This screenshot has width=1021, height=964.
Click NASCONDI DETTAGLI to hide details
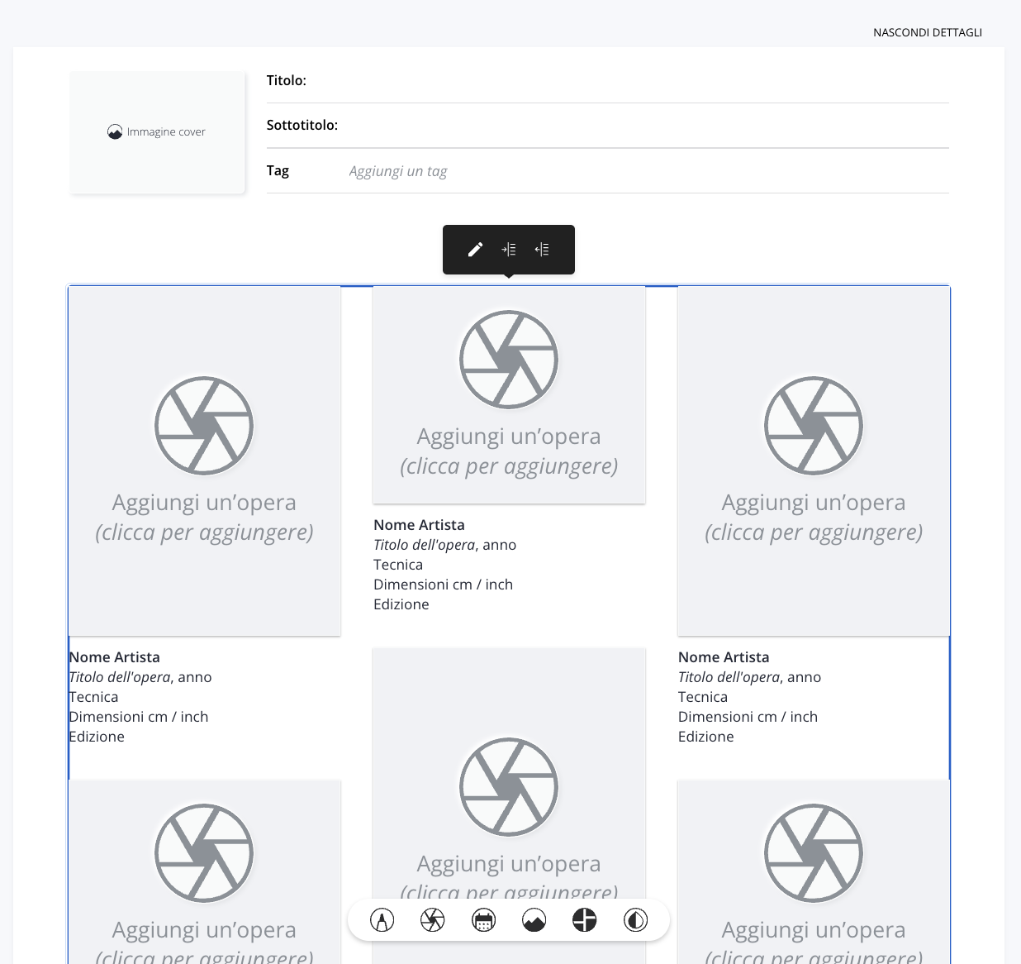(927, 32)
